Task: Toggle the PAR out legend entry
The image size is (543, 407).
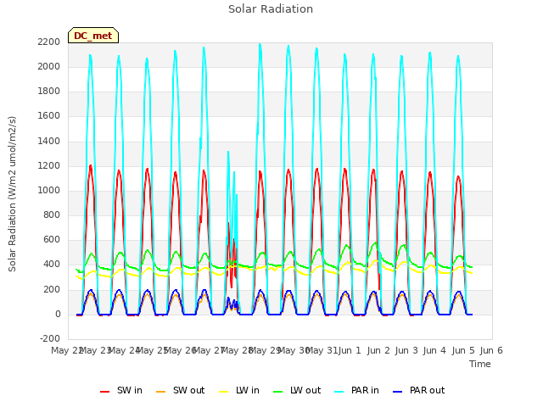Action: point(419,390)
